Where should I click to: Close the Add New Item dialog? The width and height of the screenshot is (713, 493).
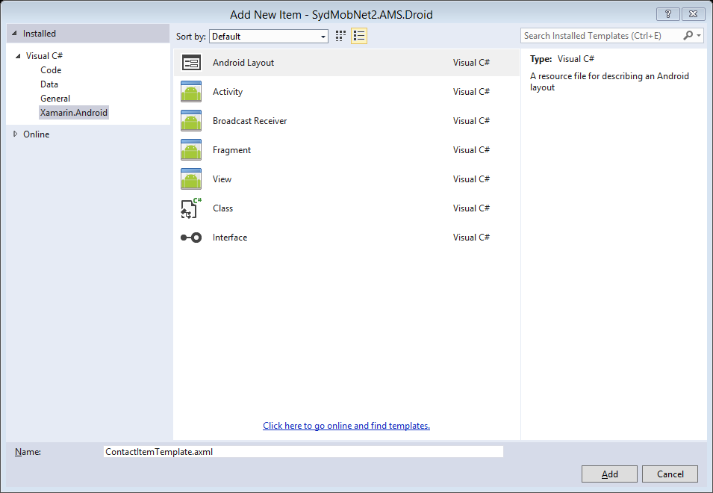[693, 14]
